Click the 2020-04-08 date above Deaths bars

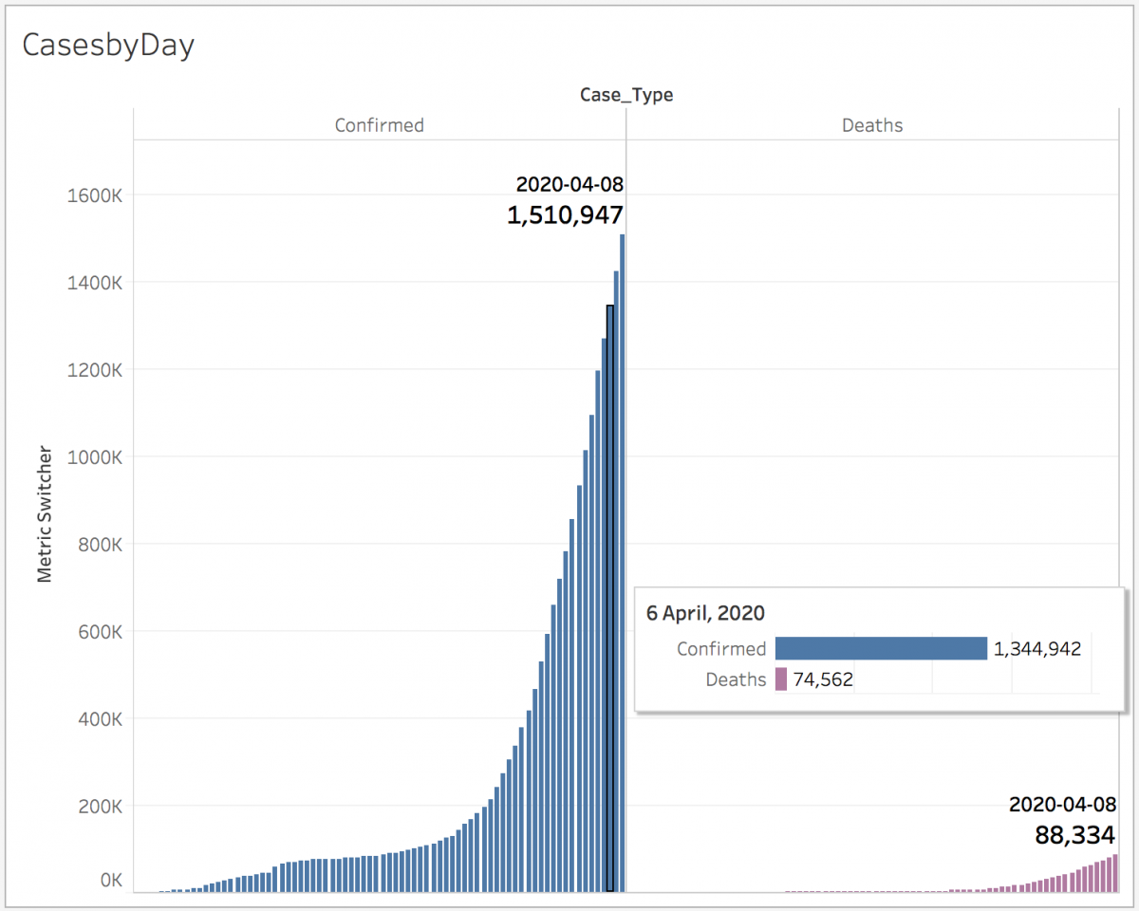coord(1063,804)
